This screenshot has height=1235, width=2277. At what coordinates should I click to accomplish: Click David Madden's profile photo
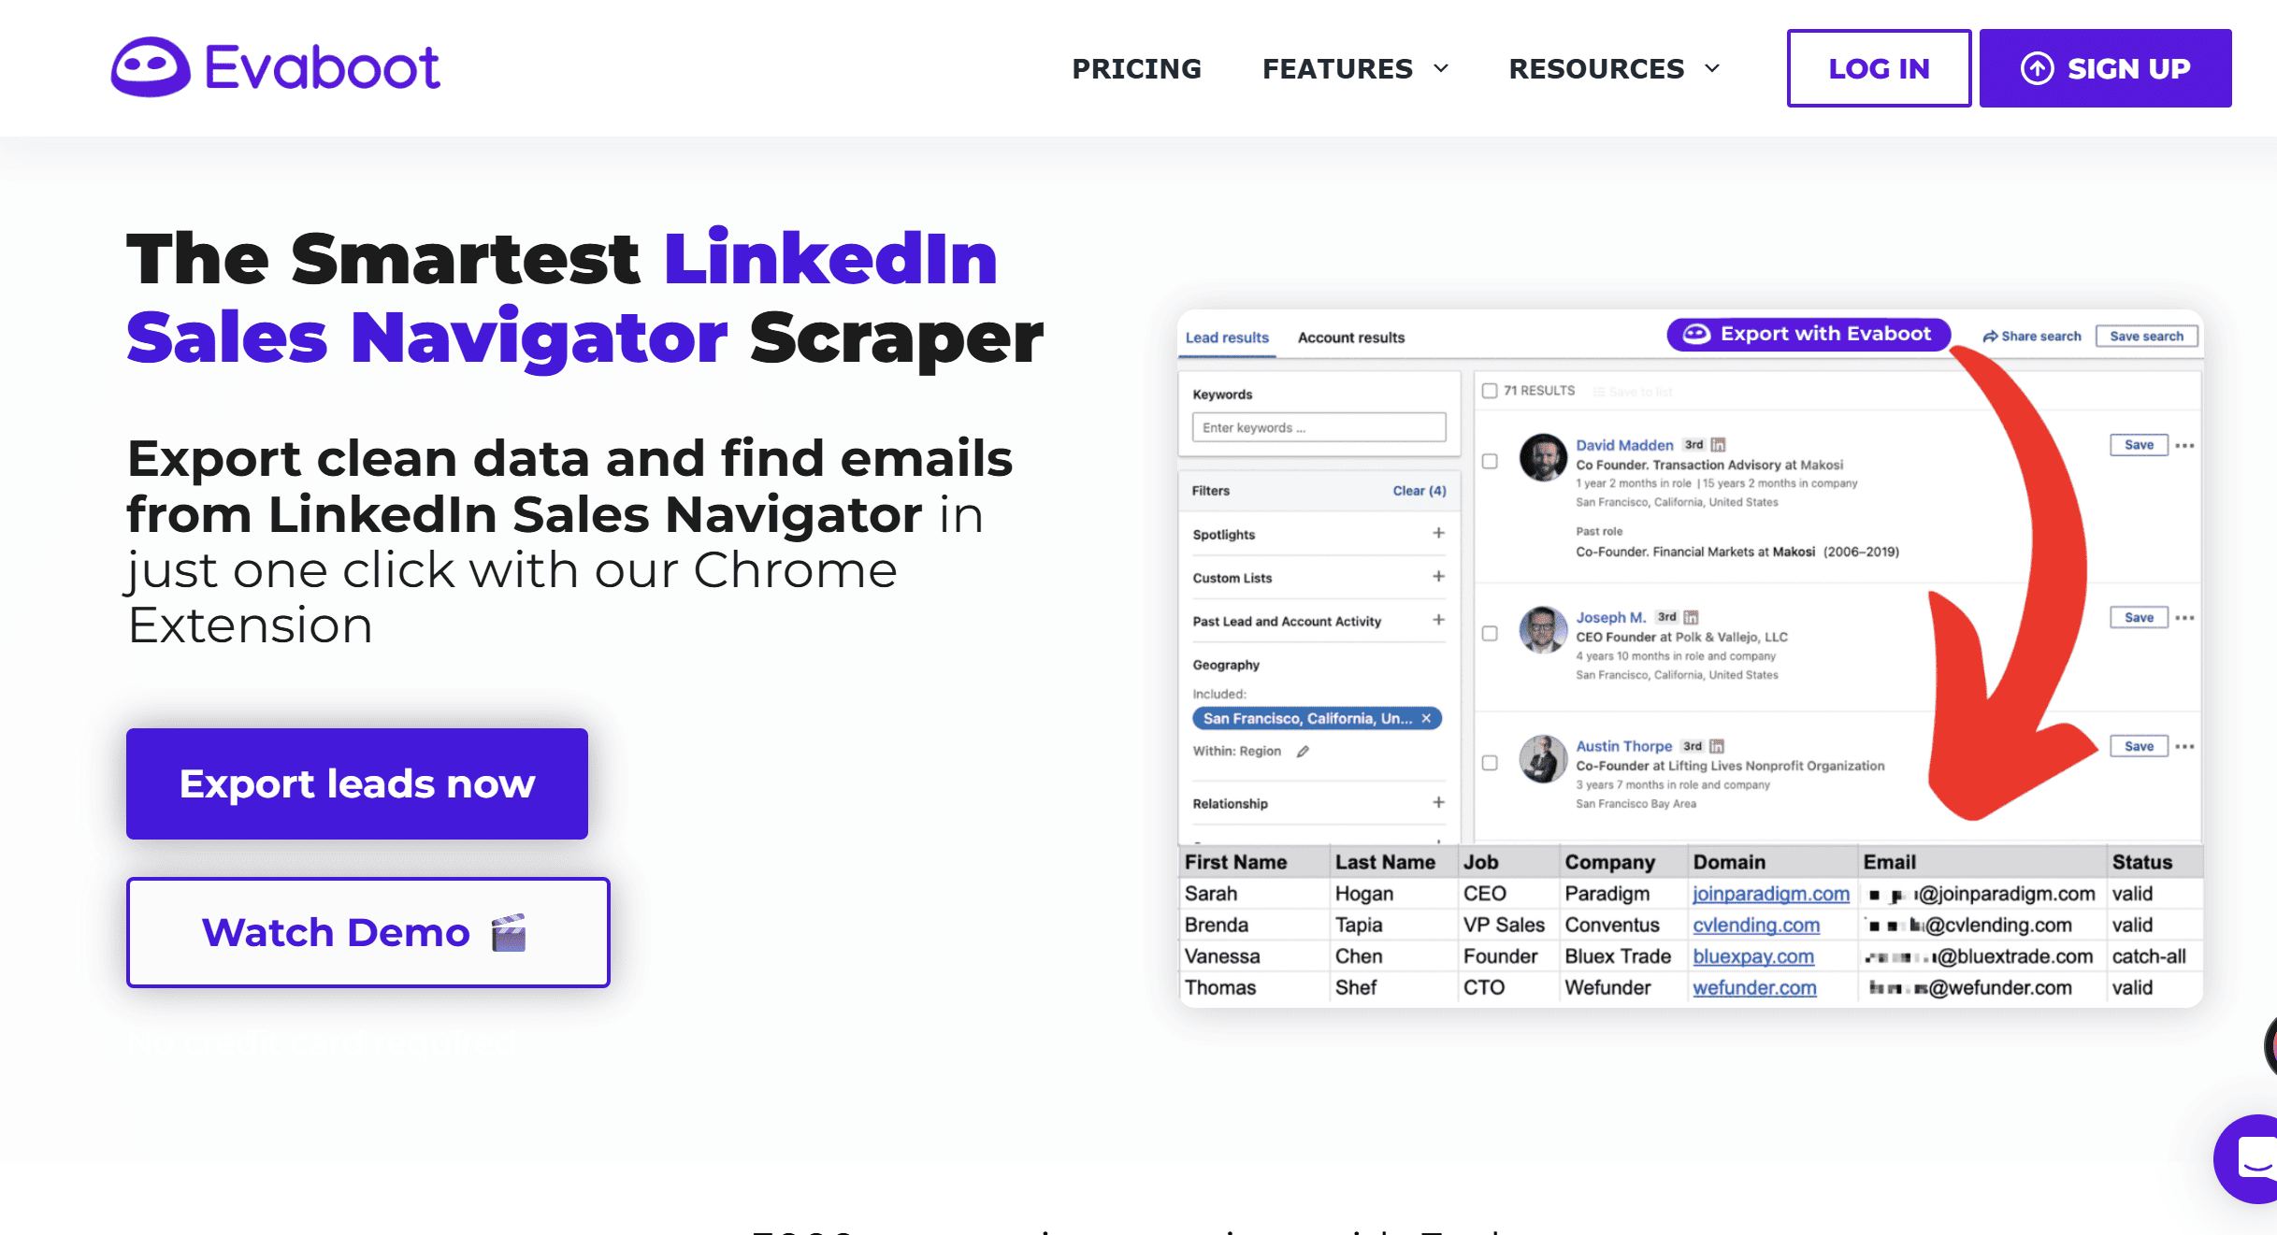[1543, 457]
